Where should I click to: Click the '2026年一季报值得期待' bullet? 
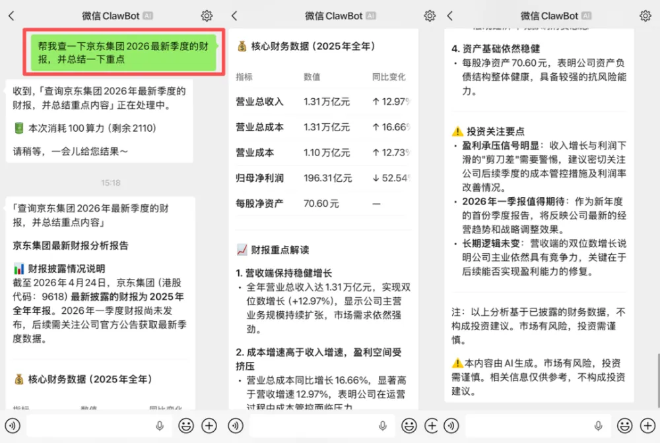point(513,201)
